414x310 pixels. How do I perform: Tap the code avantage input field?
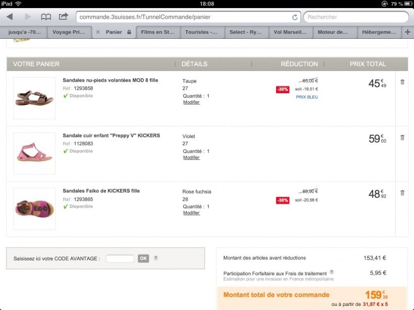click(x=120, y=259)
